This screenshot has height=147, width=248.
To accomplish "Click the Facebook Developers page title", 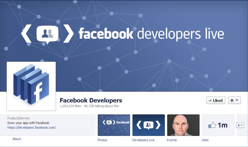I will click(91, 100).
